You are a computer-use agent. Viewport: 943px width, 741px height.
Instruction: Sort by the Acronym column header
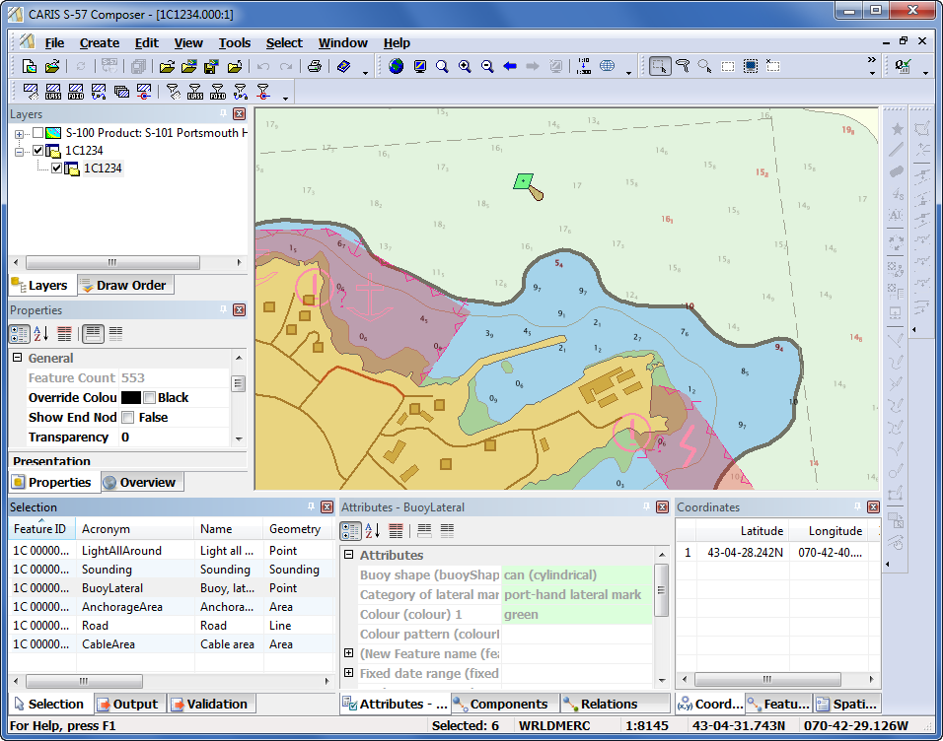(106, 529)
